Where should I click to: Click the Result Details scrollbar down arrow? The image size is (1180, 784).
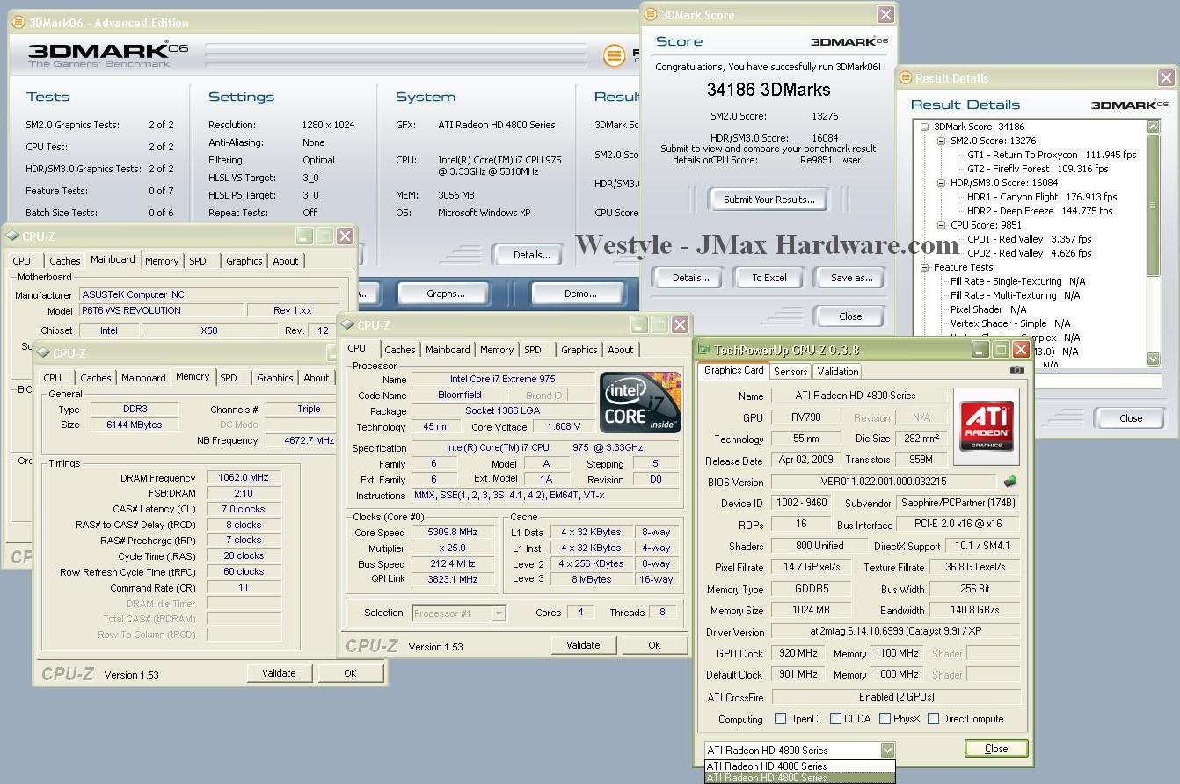[x=1154, y=359]
